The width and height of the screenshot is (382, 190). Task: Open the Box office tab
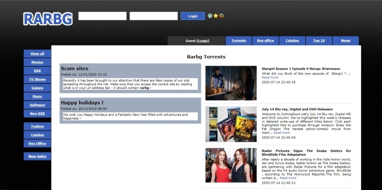click(266, 40)
